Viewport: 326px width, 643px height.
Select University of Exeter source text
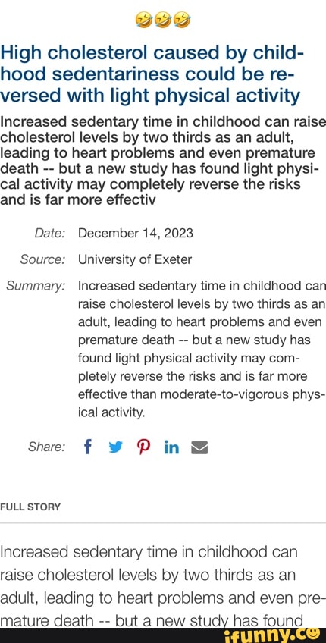[135, 259]
